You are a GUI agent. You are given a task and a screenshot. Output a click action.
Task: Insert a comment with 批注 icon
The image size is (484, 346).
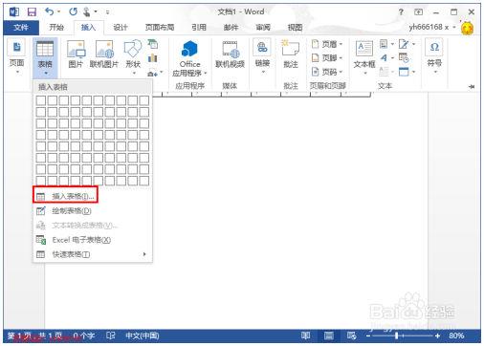point(291,54)
